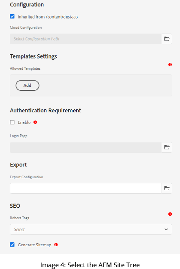
Task: Expand Robots Tags dropdown chevron
Action: pyautogui.click(x=166, y=229)
